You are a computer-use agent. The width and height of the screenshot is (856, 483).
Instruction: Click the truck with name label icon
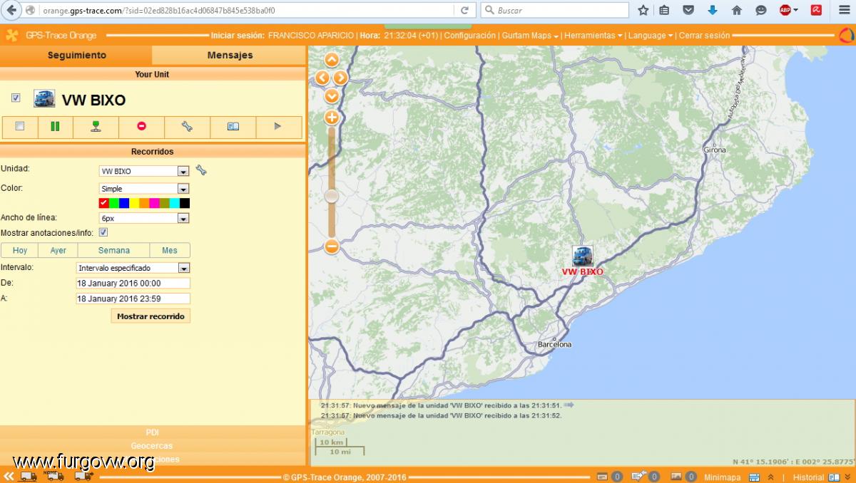(55, 475)
